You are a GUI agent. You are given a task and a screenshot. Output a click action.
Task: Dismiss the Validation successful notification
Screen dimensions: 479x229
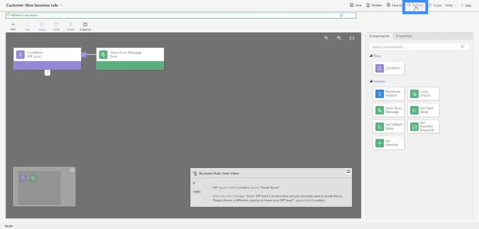click(x=341, y=15)
